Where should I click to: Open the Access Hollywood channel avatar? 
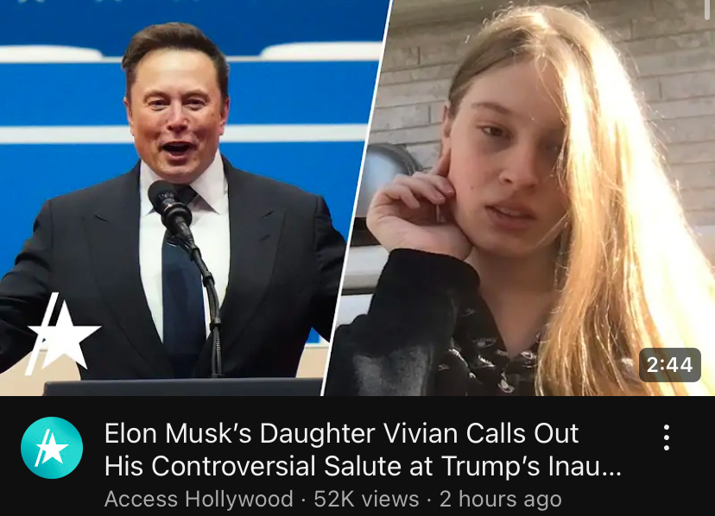click(52, 448)
